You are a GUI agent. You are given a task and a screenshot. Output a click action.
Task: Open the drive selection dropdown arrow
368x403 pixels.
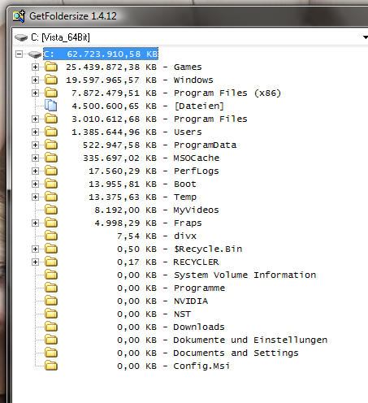coord(366,37)
